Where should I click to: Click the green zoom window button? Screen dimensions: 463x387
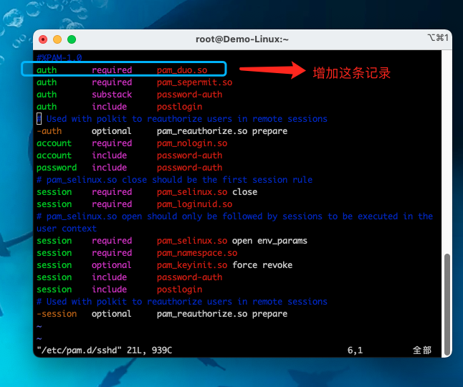(72, 39)
